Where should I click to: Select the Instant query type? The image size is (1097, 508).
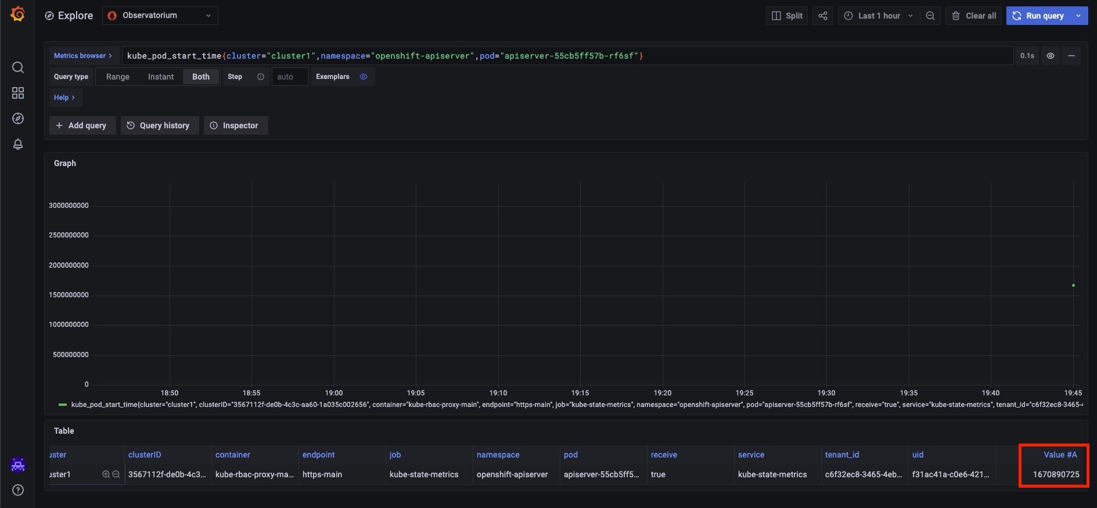[161, 77]
